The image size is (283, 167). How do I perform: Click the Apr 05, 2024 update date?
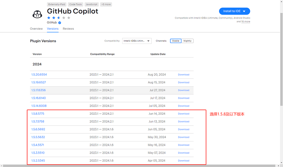point(156,160)
